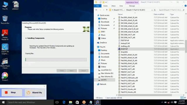Open the View ribbon tab
Viewport: 187px width, 105px height.
click(x=121, y=6)
